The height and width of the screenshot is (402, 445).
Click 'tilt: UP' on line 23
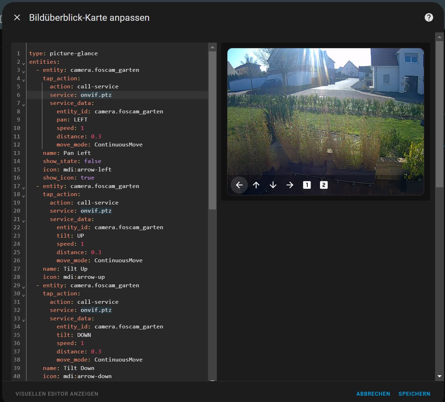pyautogui.click(x=70, y=235)
